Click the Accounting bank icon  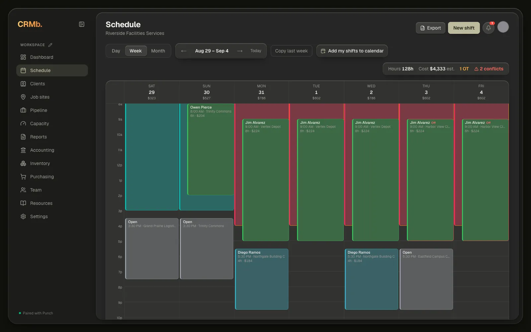23,150
